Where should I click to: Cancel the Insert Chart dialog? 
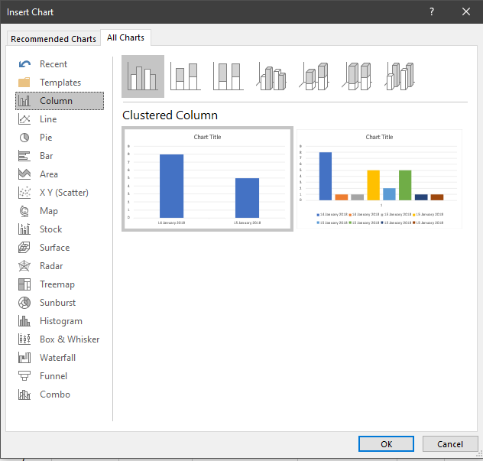449,443
